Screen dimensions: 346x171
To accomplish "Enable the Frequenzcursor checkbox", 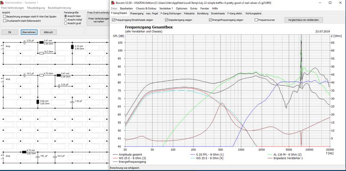I will click(256, 20).
